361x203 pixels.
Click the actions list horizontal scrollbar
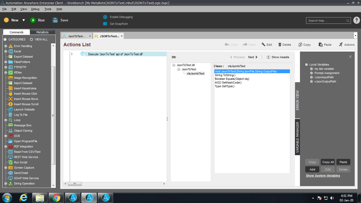(x=75, y=184)
